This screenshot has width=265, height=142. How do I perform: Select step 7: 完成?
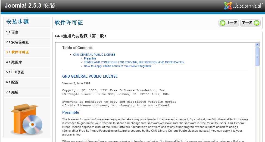pos(27,92)
